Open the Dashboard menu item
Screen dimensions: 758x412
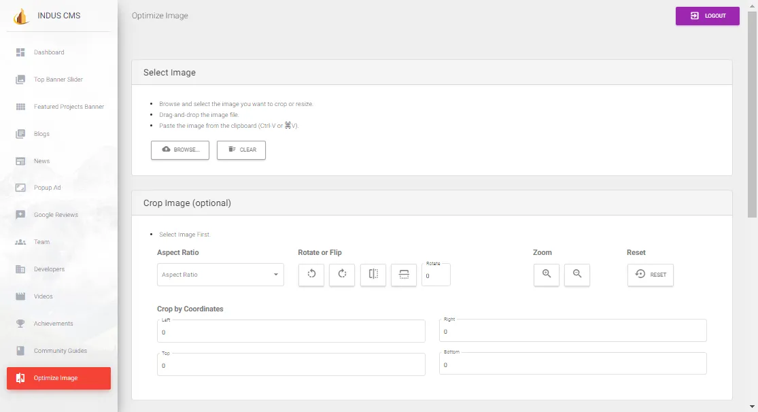[x=49, y=52]
